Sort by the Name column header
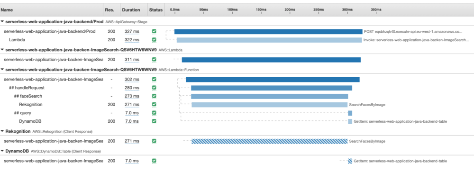This screenshot has height=173, width=474. (x=7, y=9)
